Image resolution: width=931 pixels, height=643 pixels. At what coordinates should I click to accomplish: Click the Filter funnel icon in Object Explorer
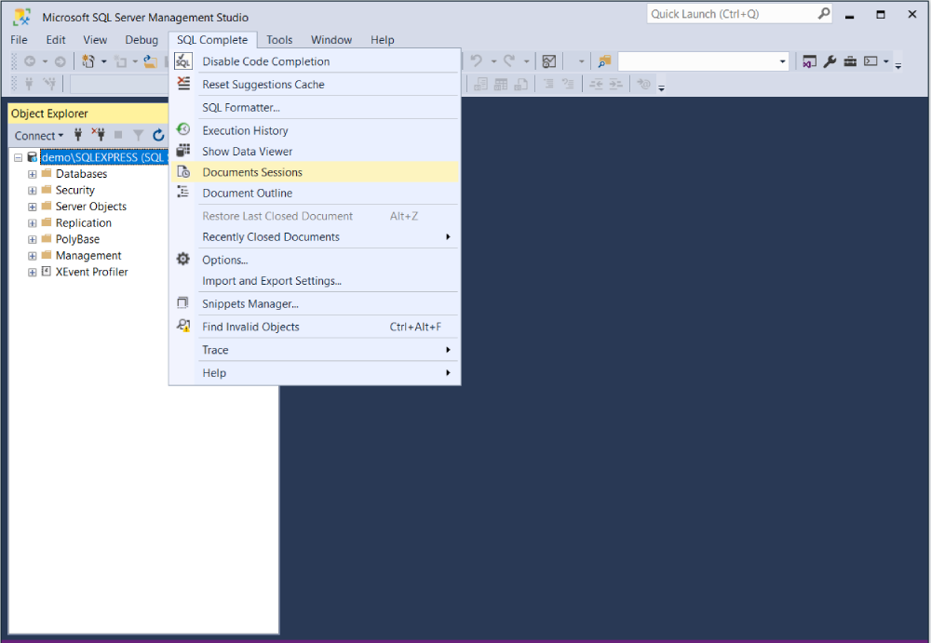[139, 135]
